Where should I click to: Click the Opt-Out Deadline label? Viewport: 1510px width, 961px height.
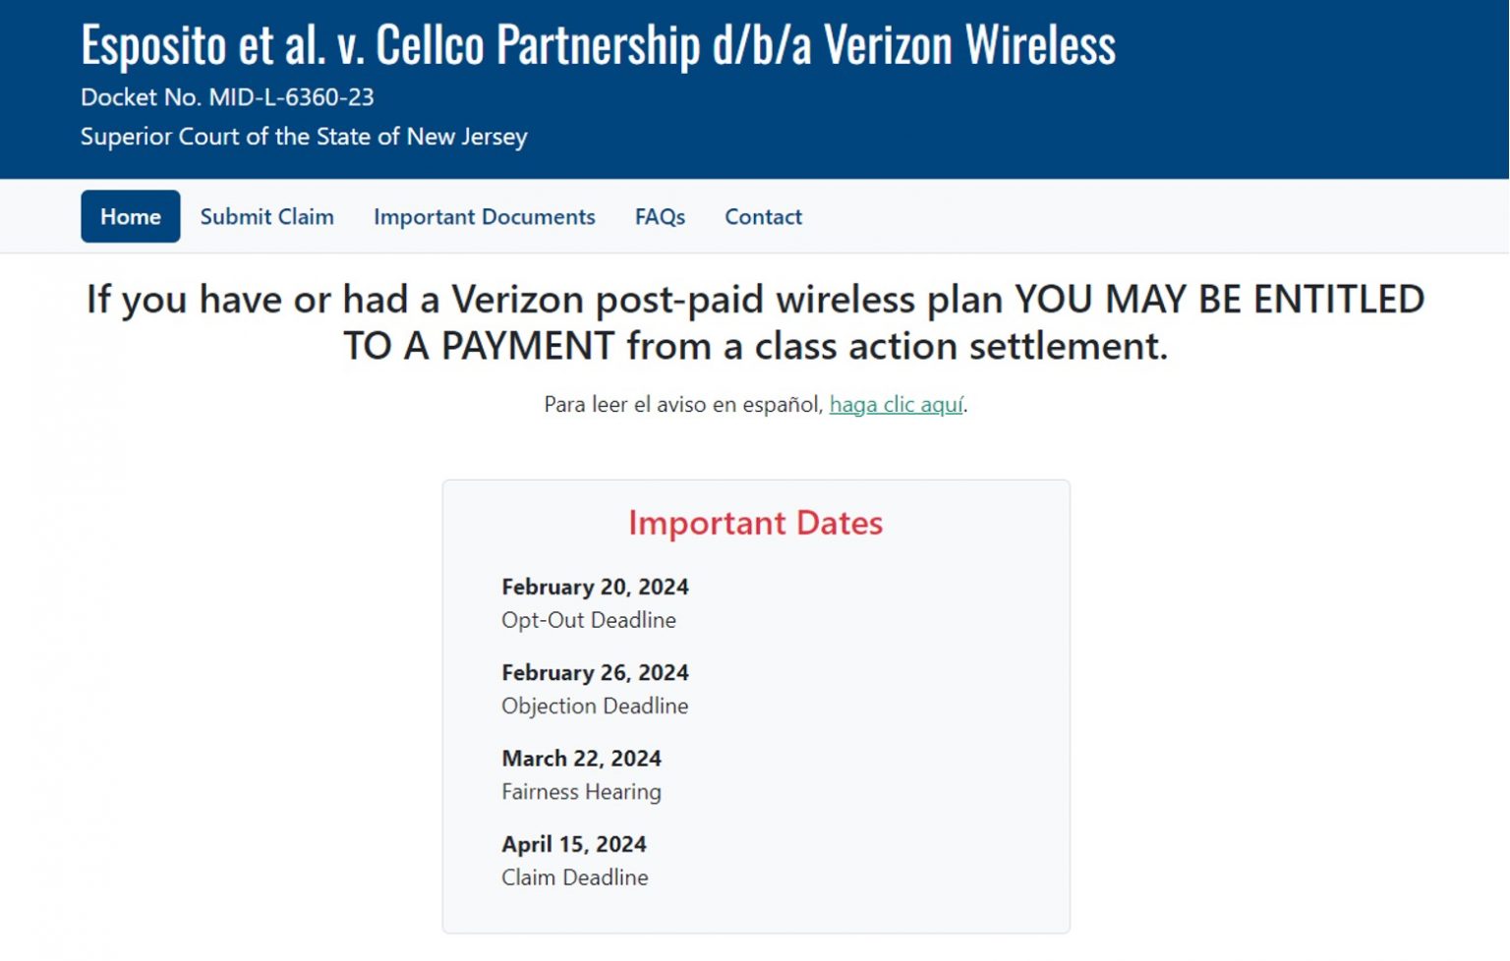point(588,620)
